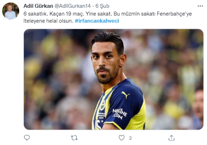The image size is (207, 145).
Task: Open the three-dot more options menu
Action: coord(200,6)
